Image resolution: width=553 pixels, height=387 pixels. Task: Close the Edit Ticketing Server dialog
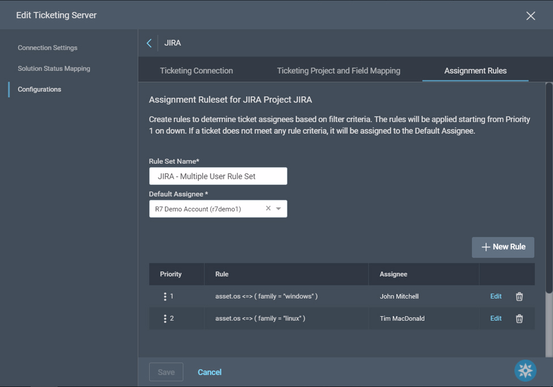pos(530,16)
